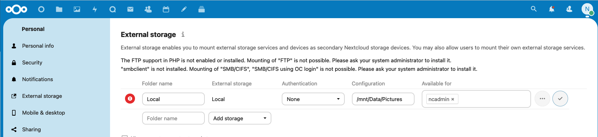This screenshot has width=598, height=137.
Task: Open the Photos app icon
Action: point(77,9)
